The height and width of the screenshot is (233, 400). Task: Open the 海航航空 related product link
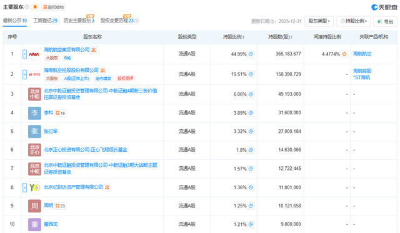click(x=362, y=54)
